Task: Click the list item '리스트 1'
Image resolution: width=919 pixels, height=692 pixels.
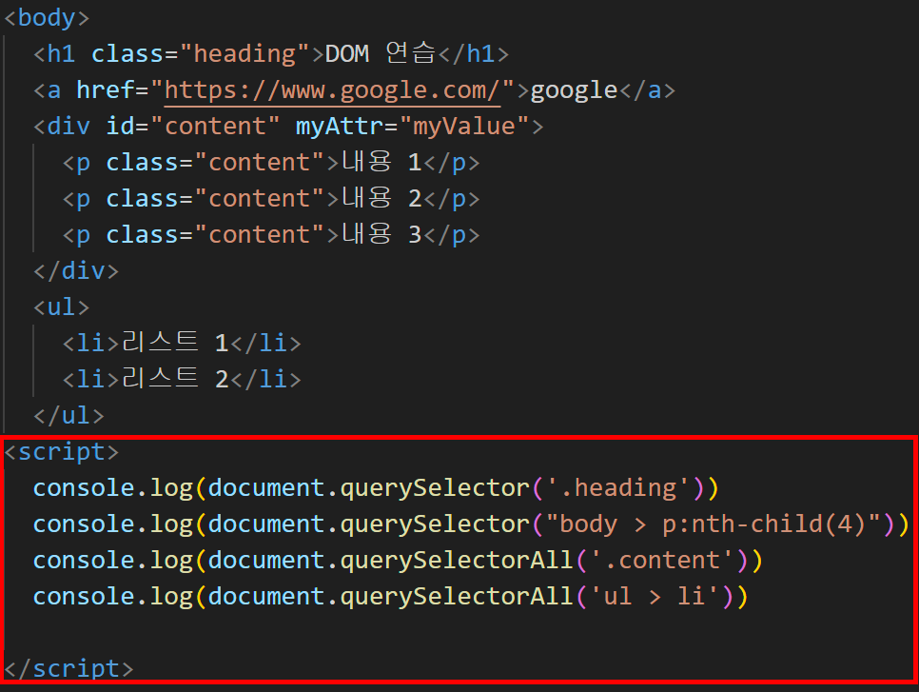Action: click(x=182, y=343)
